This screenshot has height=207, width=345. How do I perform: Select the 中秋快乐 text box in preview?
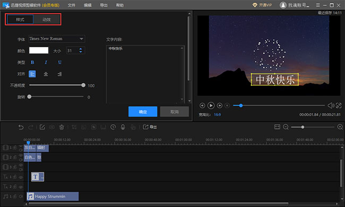click(x=275, y=80)
